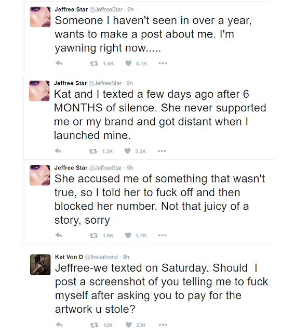Retweet Kat Von D's tweet with 12K
308x333 pixels.
point(94,325)
